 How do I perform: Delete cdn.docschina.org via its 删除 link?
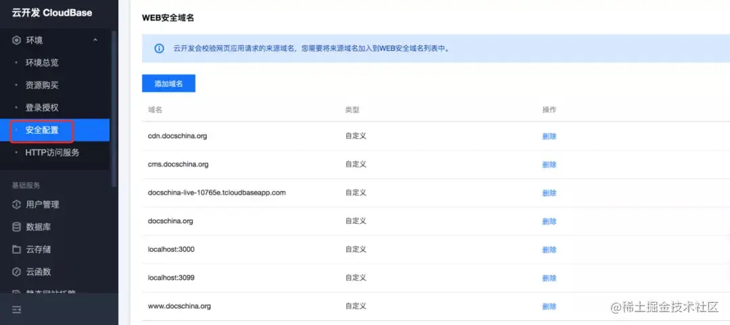(550, 136)
